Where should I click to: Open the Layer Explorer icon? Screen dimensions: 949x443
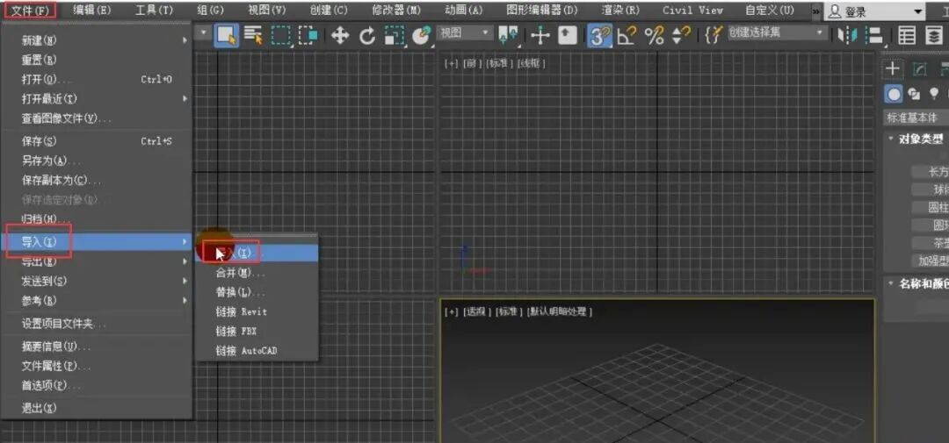934,36
